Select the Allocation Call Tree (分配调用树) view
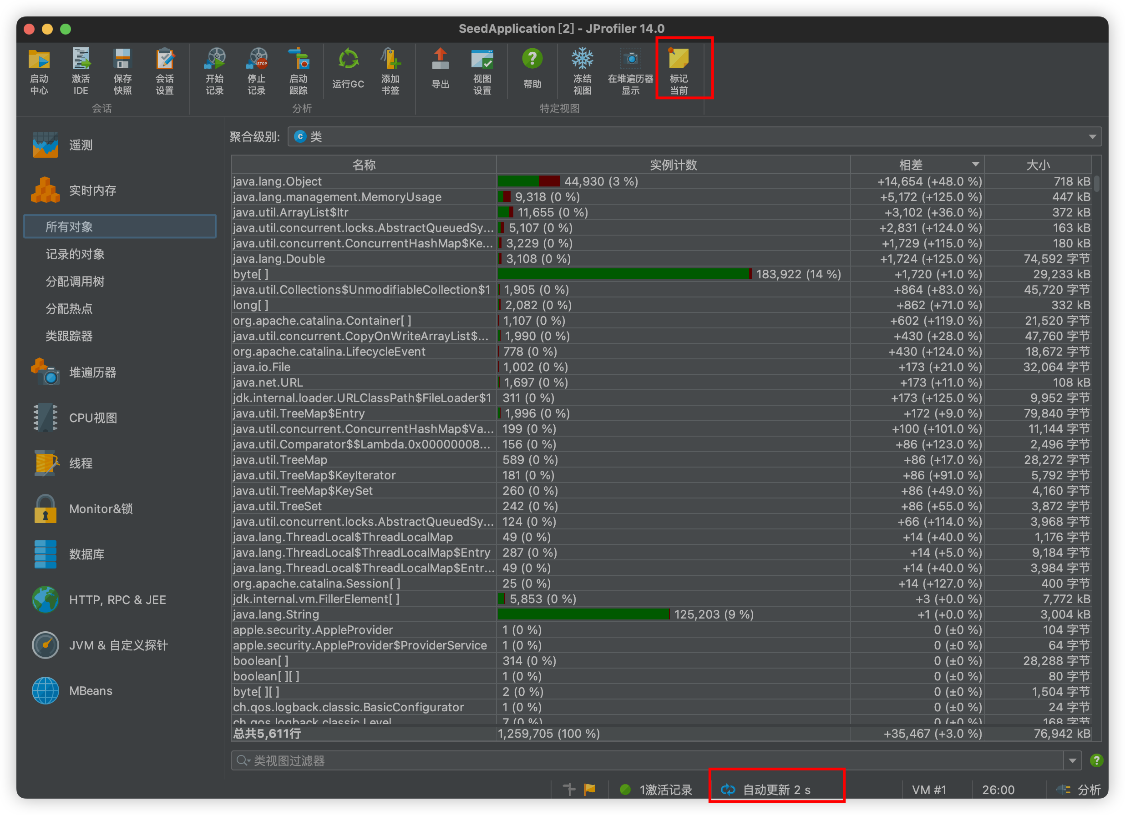1125x815 pixels. (x=75, y=282)
